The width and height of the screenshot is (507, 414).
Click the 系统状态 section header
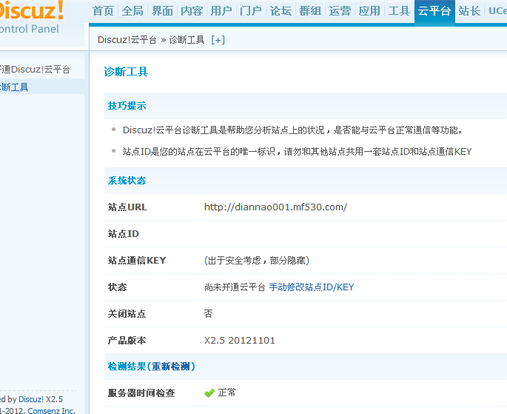tap(127, 181)
